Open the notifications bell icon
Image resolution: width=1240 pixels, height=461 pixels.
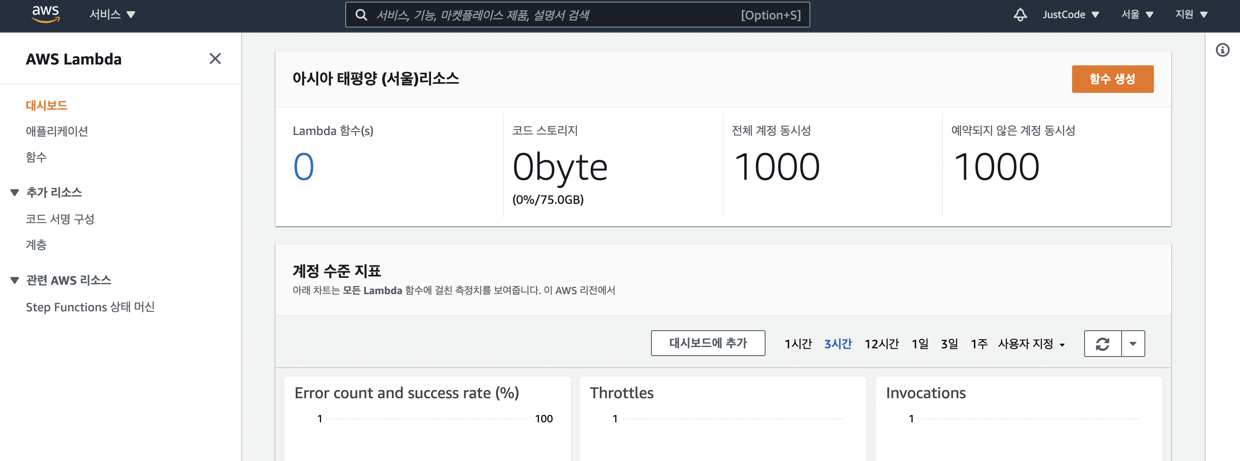point(1020,15)
